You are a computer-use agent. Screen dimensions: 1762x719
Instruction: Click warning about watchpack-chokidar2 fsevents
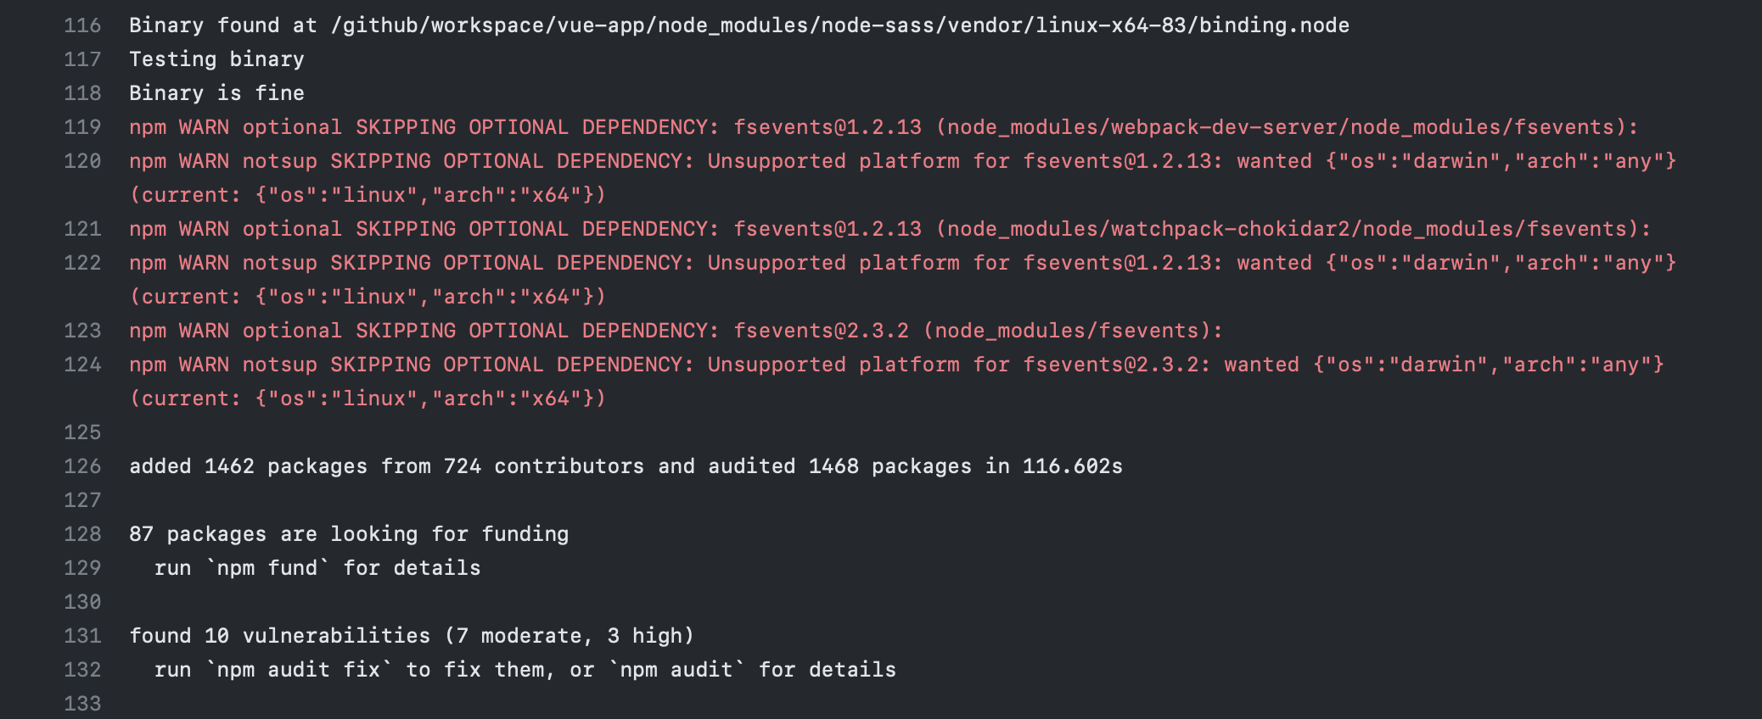click(x=890, y=229)
